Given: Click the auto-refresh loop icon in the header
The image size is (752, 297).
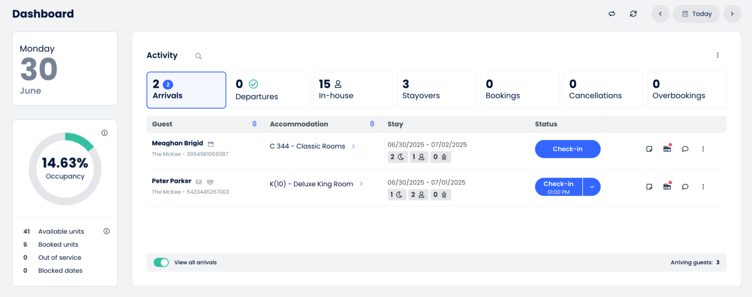Looking at the screenshot, I should [612, 14].
